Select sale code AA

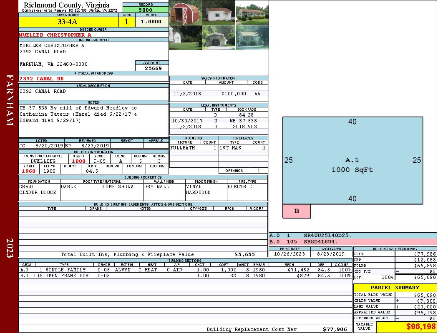pyautogui.click(x=257, y=94)
